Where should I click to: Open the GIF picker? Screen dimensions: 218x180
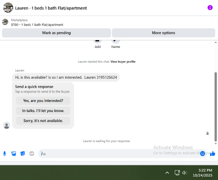tap(31, 153)
